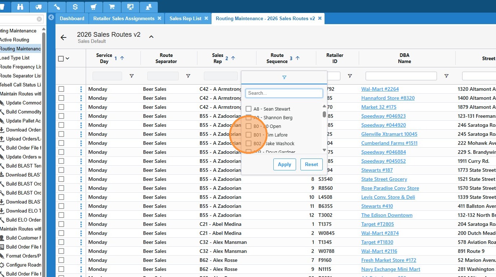Viewport: 496px width, 277px height.
Task: Open the select-all checkbox dropdown arrow
Action: 67,59
